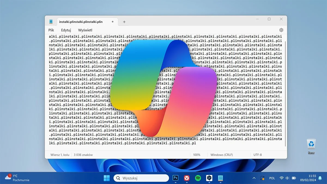The height and width of the screenshot is (184, 327).
Task: Open the Edytuj menu
Action: click(66, 30)
